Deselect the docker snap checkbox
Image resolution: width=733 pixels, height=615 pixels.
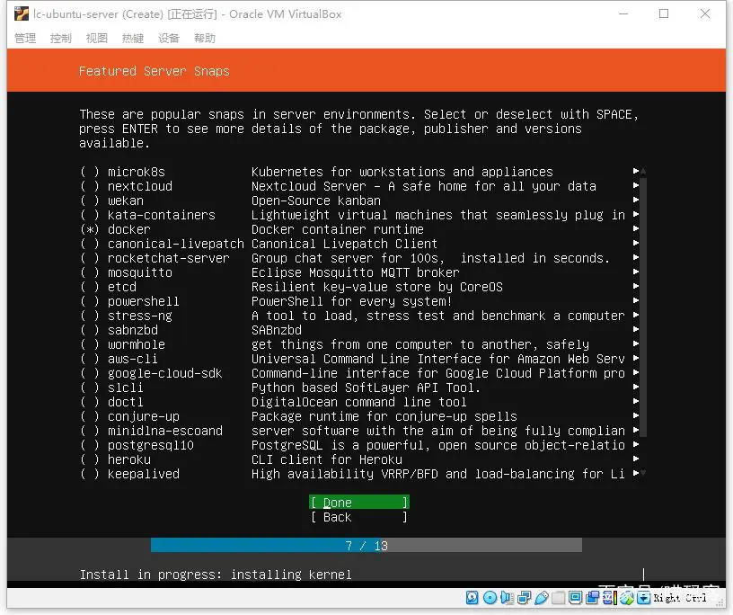pyautogui.click(x=90, y=229)
